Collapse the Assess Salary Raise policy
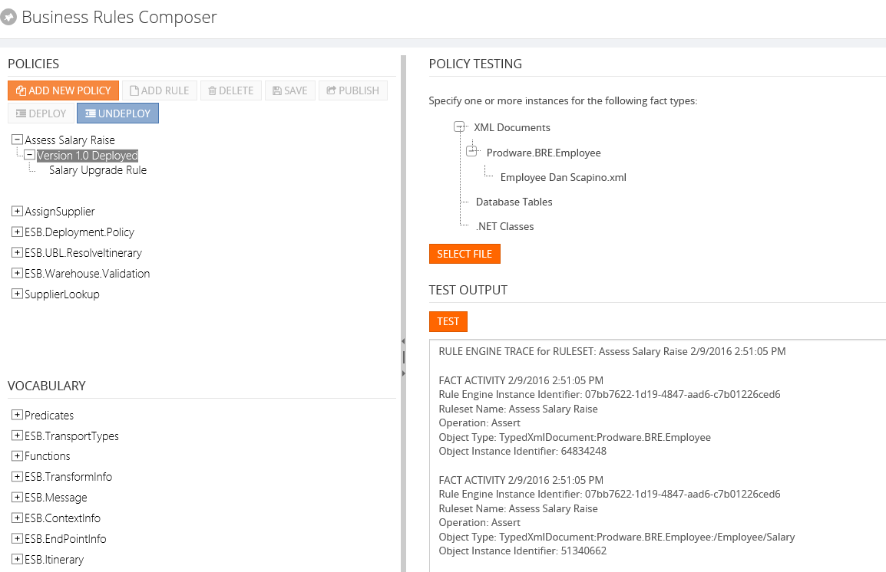 17,140
